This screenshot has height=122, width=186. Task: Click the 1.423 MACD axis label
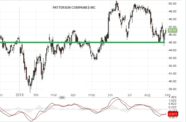click(x=172, y=97)
